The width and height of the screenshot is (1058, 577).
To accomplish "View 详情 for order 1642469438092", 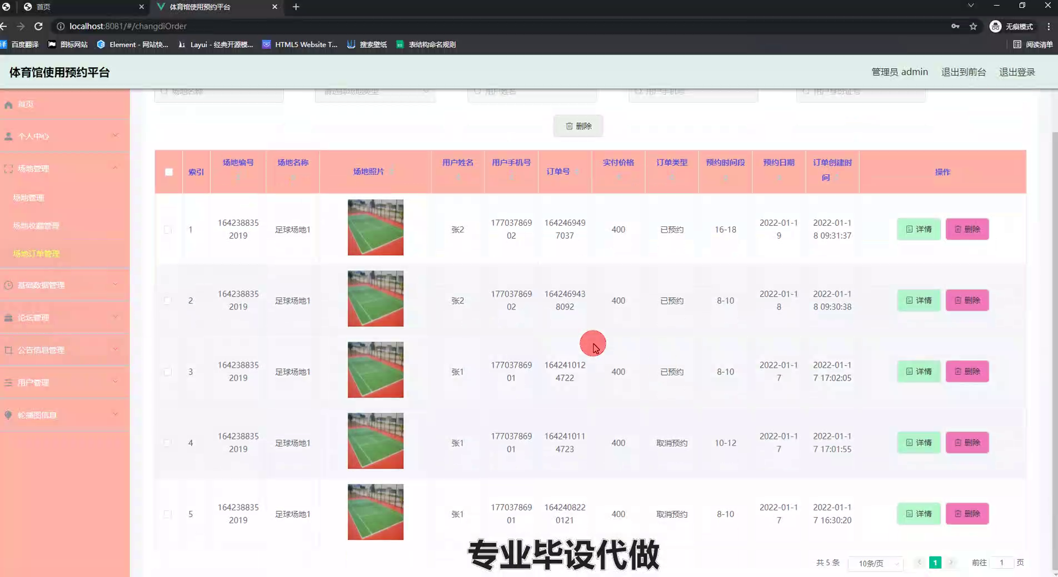I will [x=919, y=300].
